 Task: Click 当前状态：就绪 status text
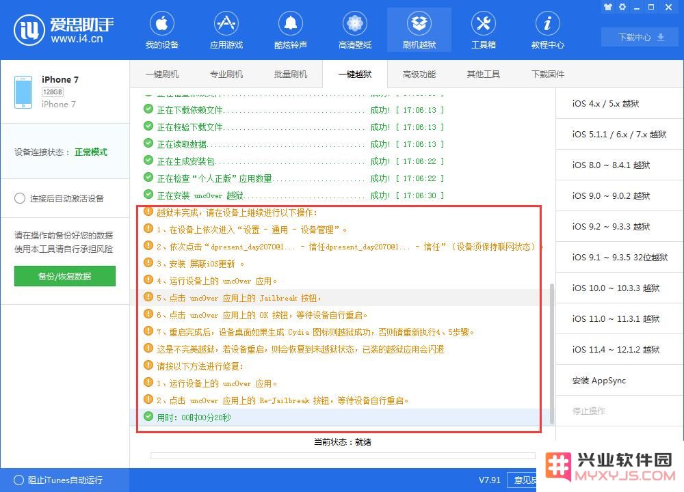(x=343, y=441)
